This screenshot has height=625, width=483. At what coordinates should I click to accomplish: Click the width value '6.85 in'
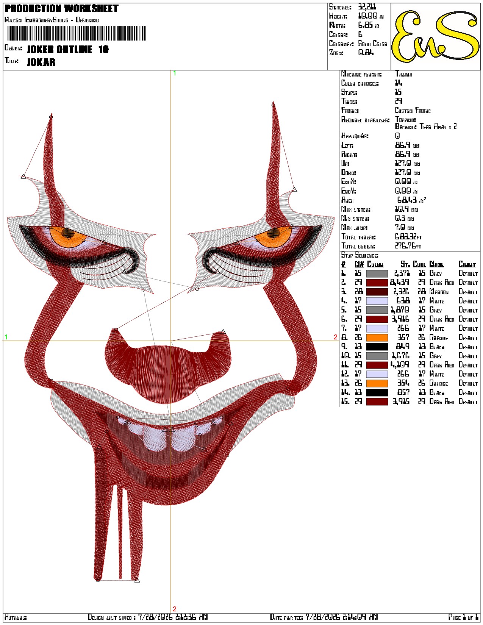pyautogui.click(x=369, y=25)
